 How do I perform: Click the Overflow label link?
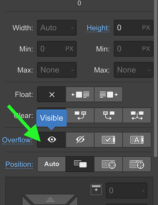[x=17, y=140]
